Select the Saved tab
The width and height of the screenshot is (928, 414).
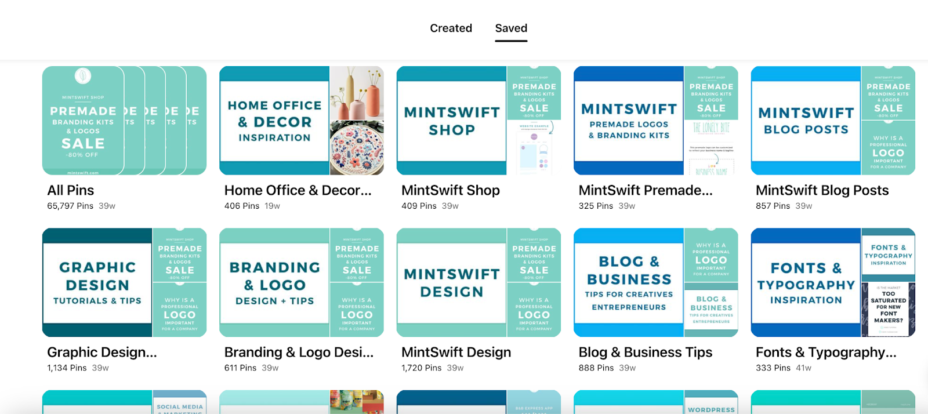point(511,28)
